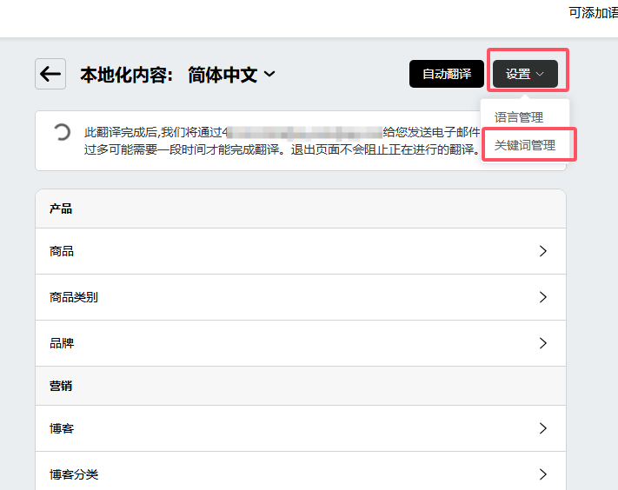The image size is (618, 490).
Task: Click the translation notice message text
Action: (x=278, y=141)
